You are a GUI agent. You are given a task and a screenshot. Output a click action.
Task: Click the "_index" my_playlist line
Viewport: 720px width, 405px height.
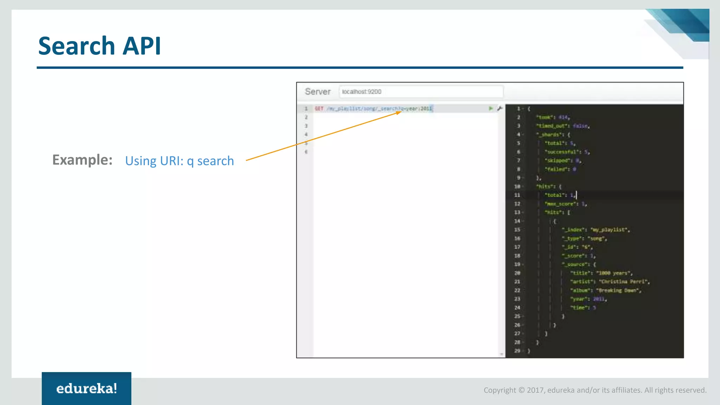coord(596,230)
